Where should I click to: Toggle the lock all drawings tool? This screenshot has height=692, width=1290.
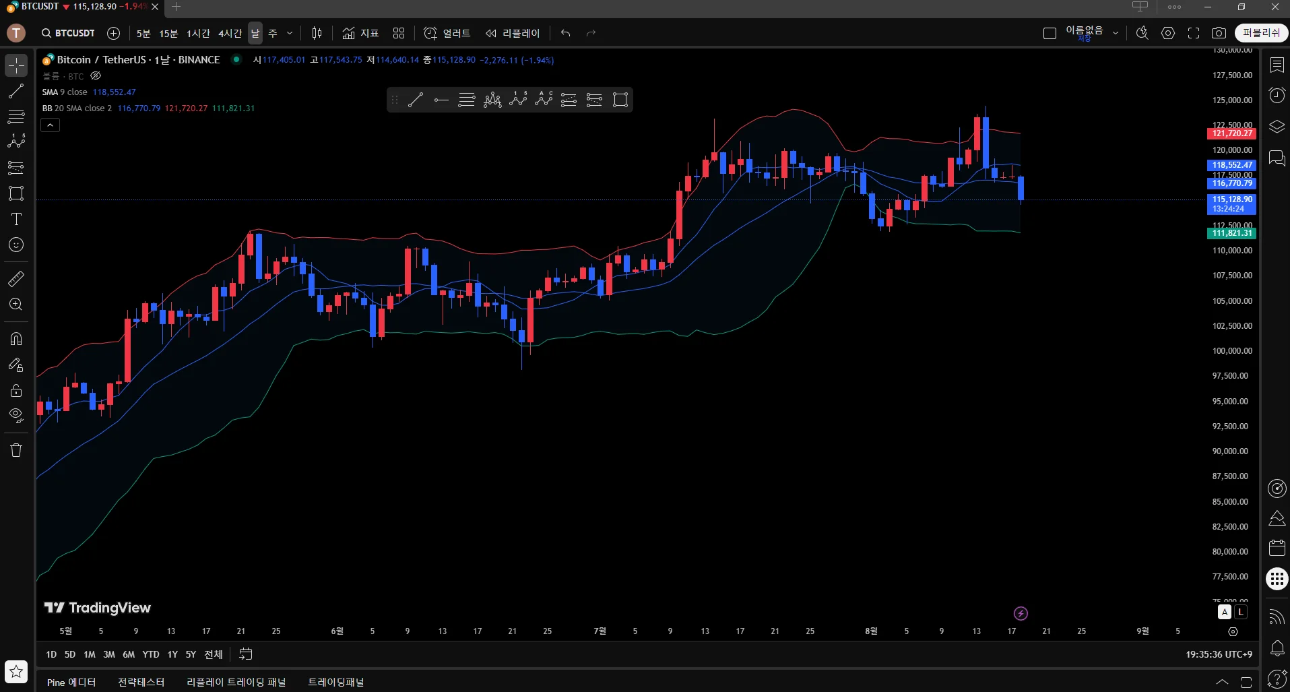coord(16,390)
